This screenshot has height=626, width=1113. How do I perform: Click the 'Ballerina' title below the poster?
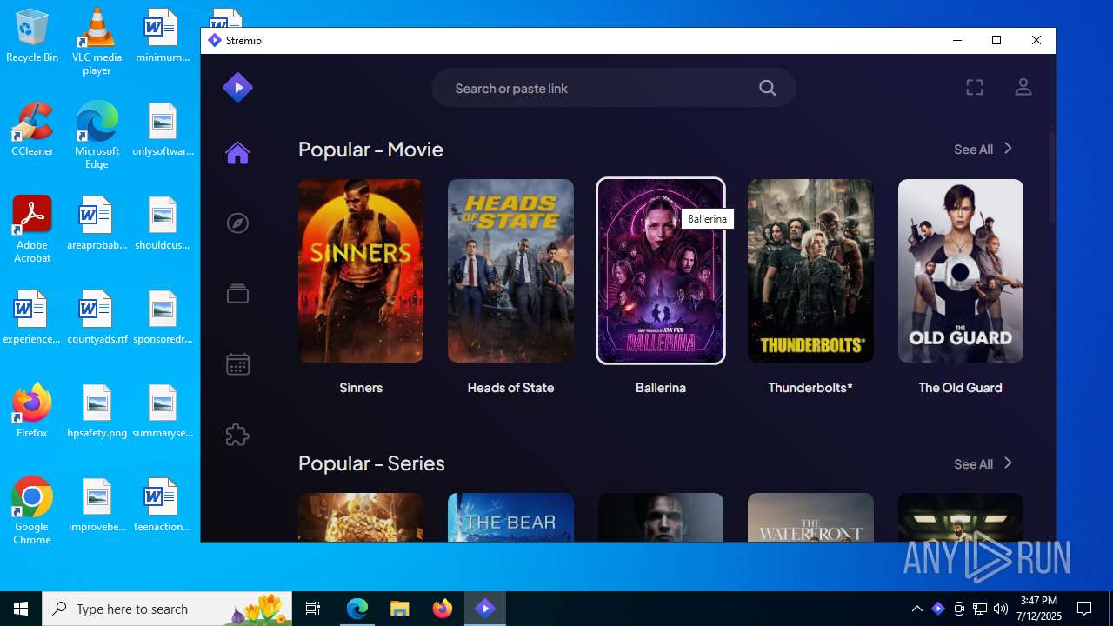coord(661,388)
